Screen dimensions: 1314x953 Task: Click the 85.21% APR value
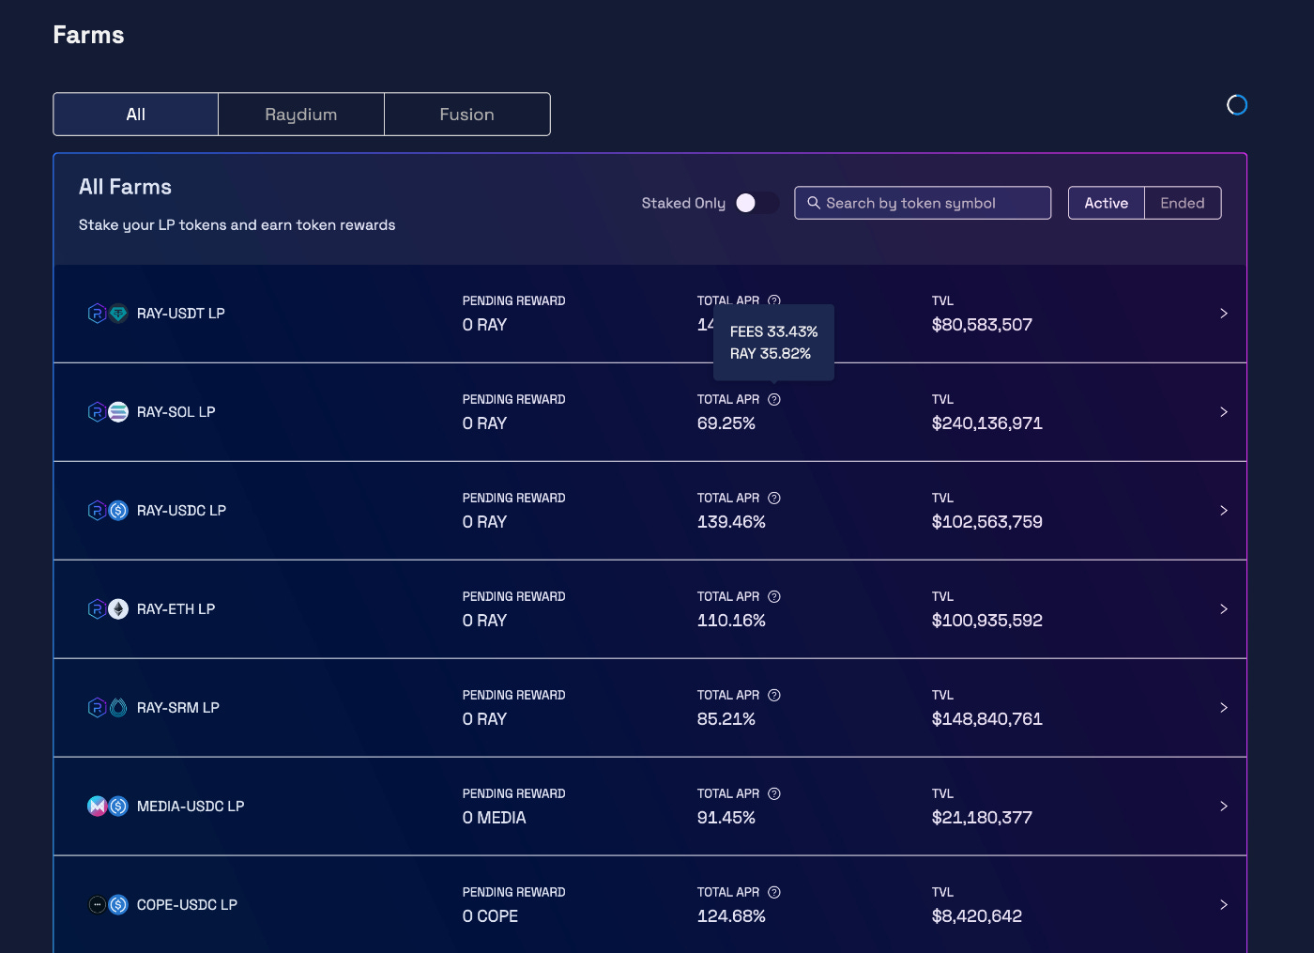tap(726, 719)
